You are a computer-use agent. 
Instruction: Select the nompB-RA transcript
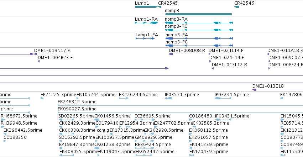coord(199,23)
